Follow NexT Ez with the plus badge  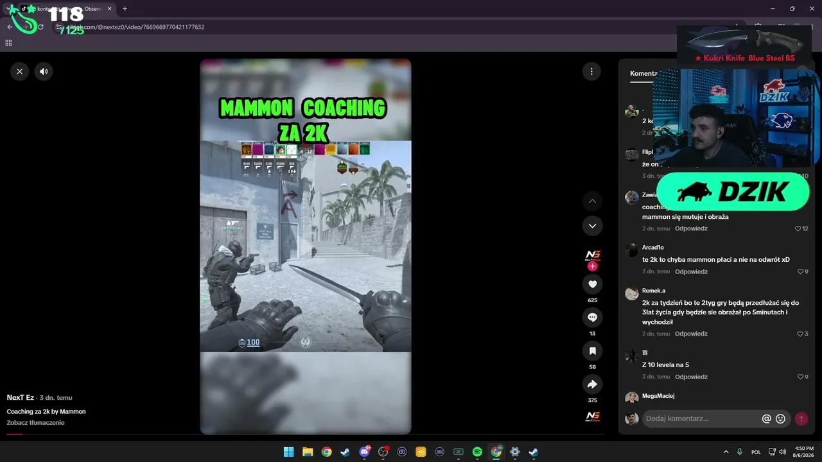tap(592, 266)
